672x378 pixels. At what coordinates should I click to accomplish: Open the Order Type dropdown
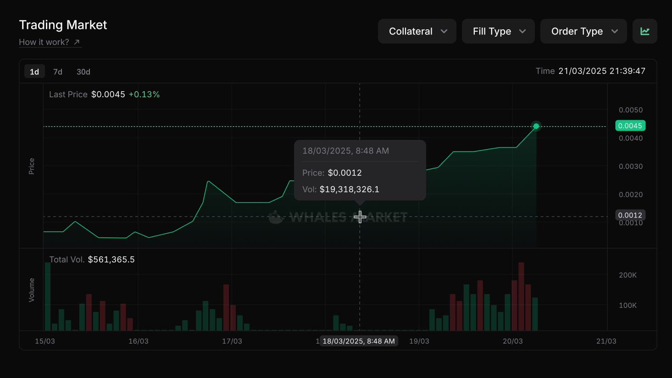click(x=583, y=31)
